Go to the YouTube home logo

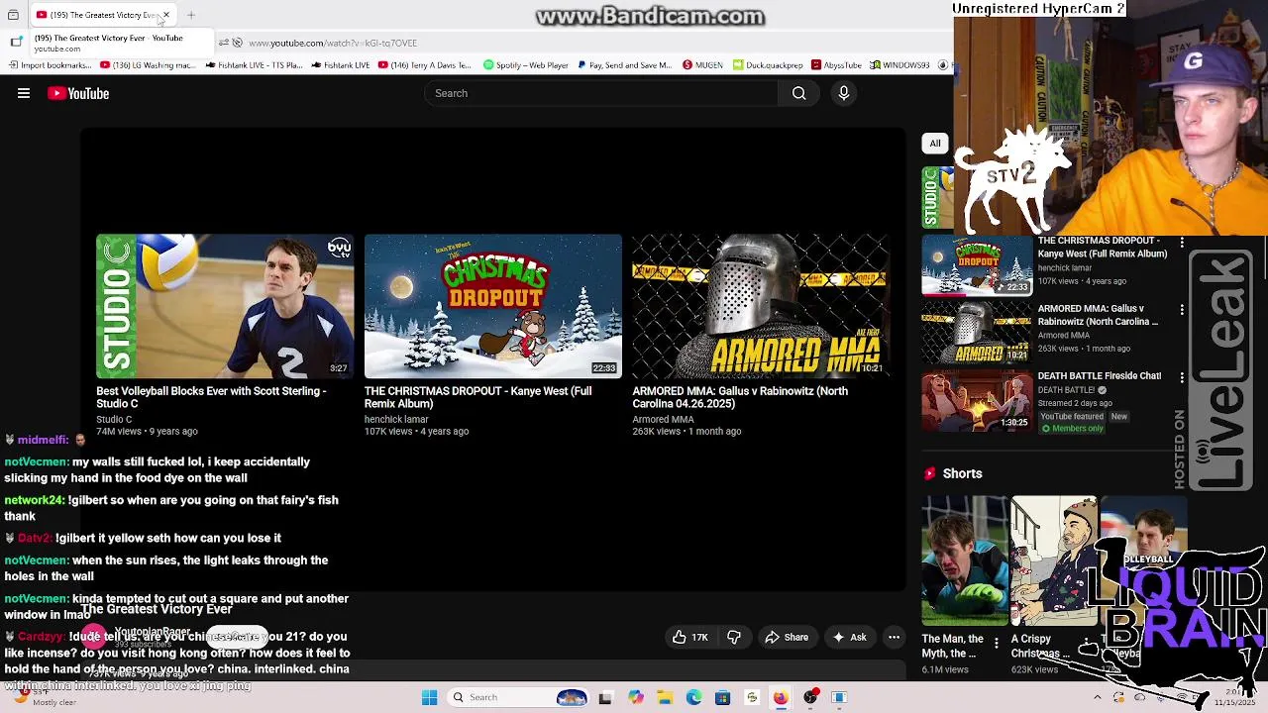pos(78,93)
